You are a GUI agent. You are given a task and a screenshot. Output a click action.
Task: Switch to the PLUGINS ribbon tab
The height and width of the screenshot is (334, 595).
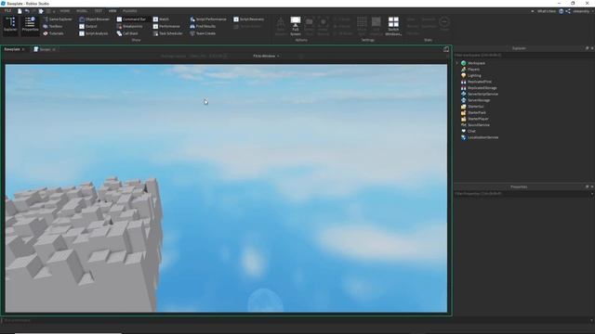(x=130, y=11)
